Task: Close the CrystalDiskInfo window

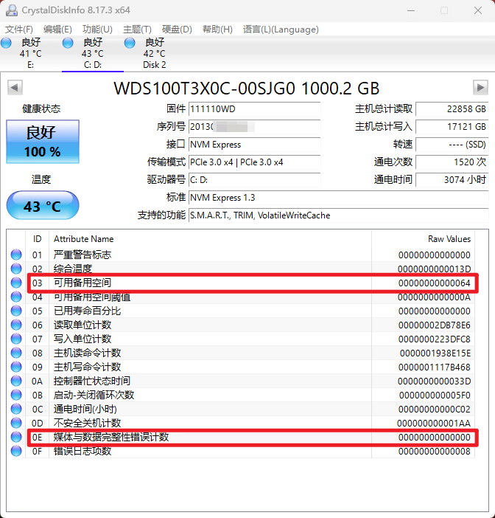Action: click(x=478, y=10)
